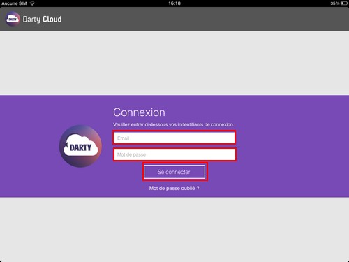Click the Connexion heading

coord(139,112)
